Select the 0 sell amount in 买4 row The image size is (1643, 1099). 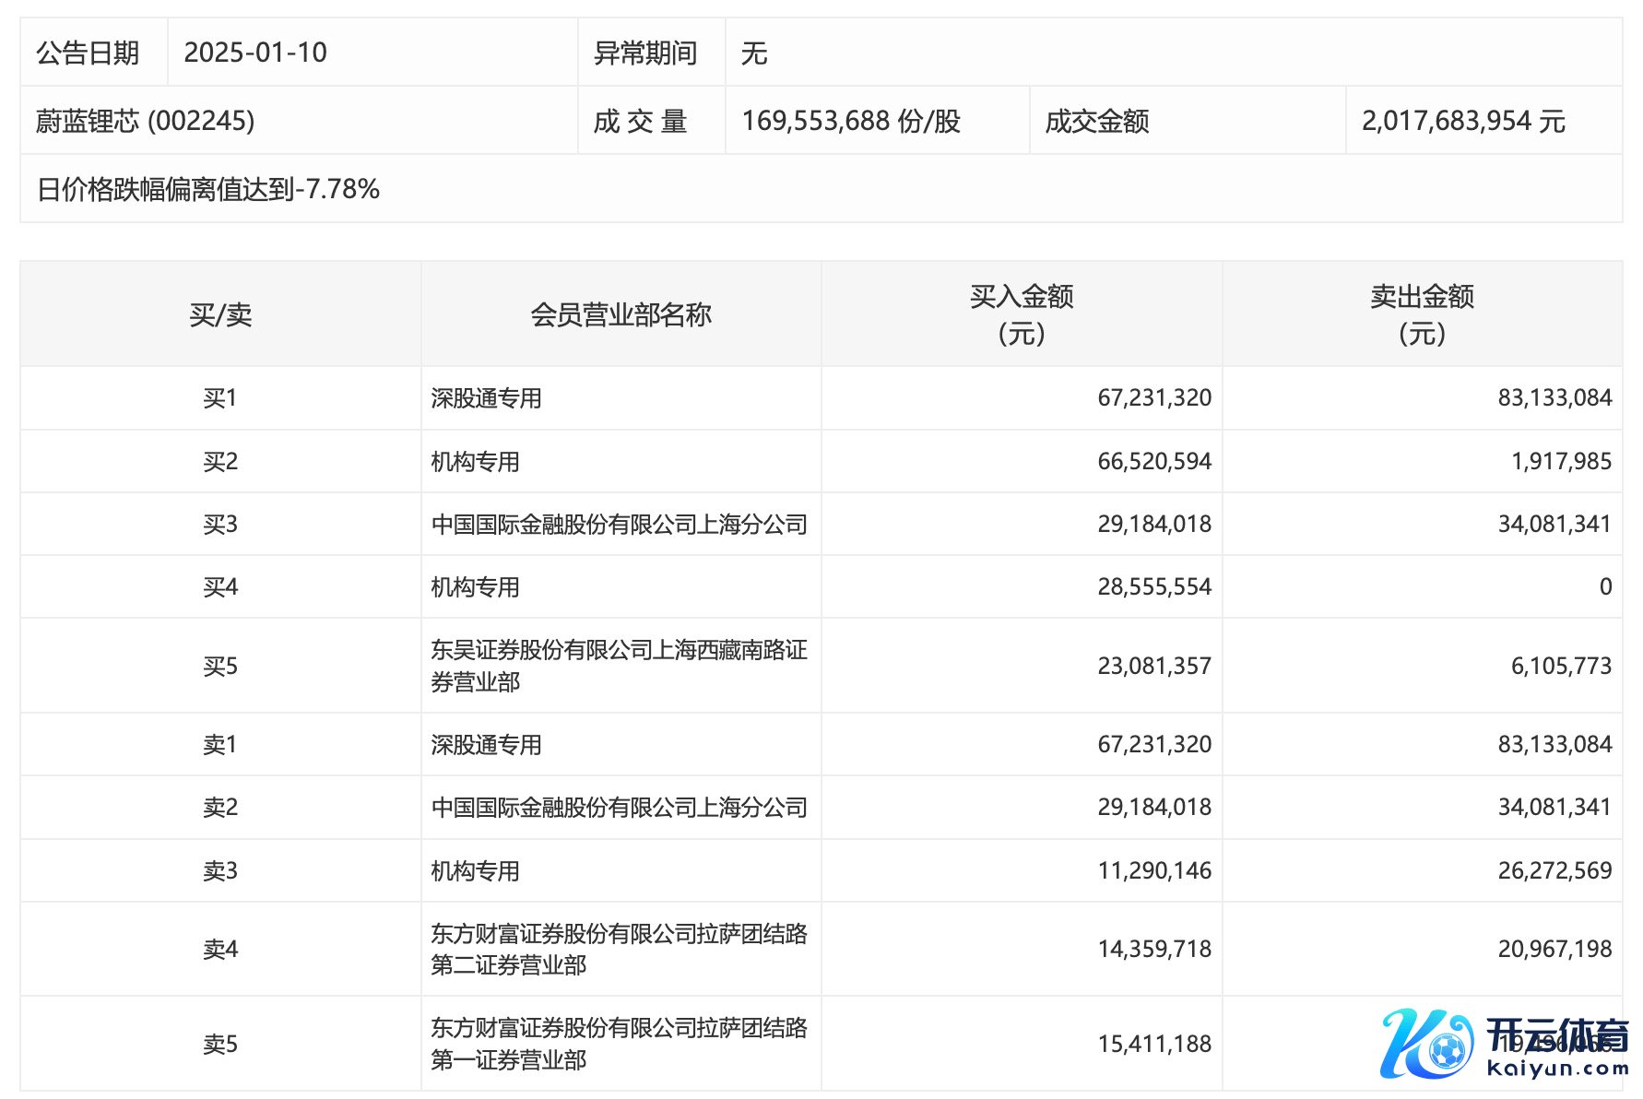(x=1604, y=587)
